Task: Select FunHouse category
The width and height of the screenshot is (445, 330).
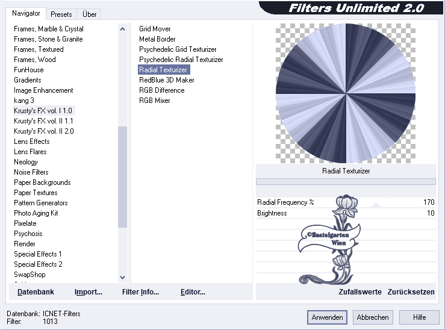Action: tap(29, 70)
